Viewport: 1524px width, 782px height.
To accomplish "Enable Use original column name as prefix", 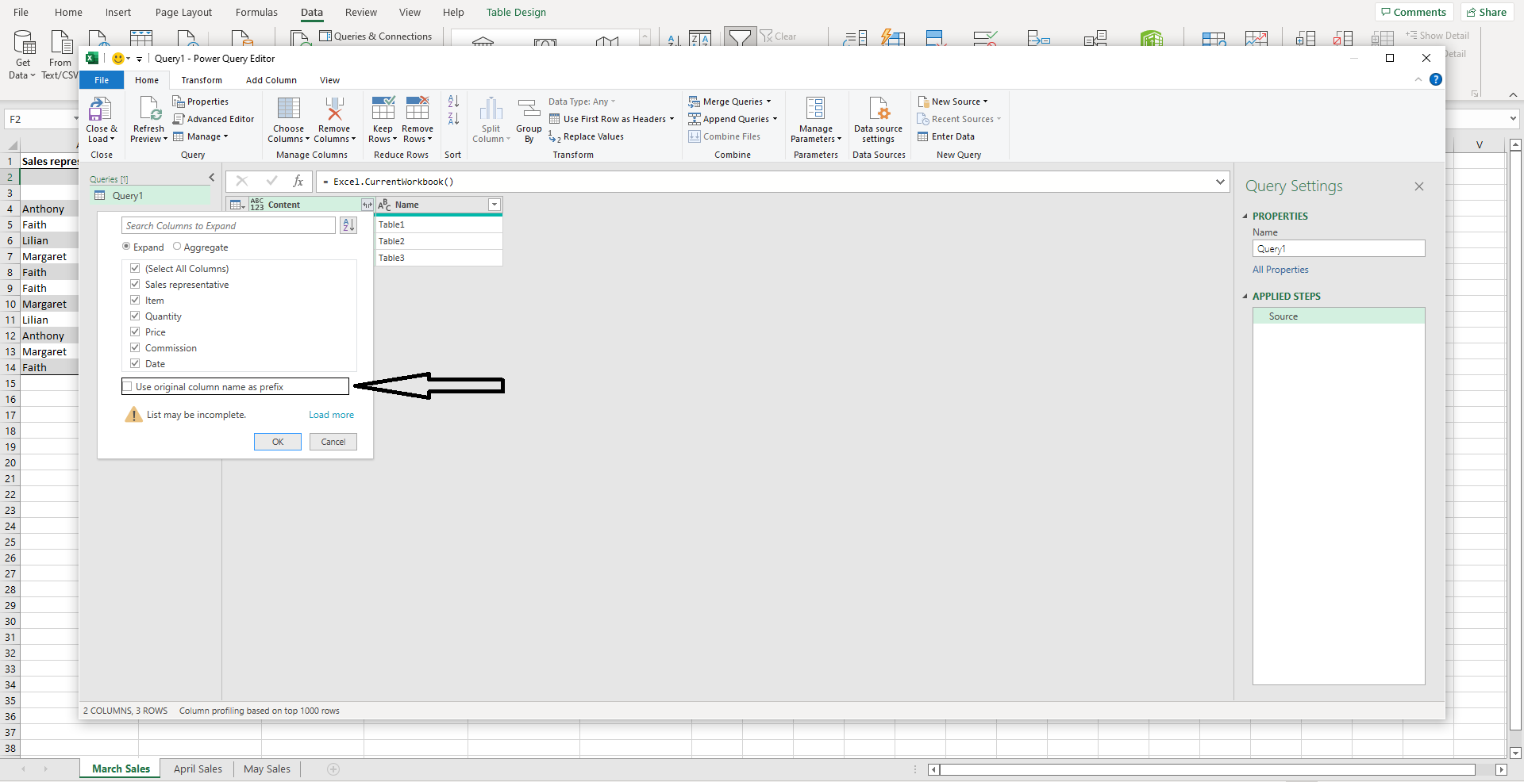I will pyautogui.click(x=128, y=386).
